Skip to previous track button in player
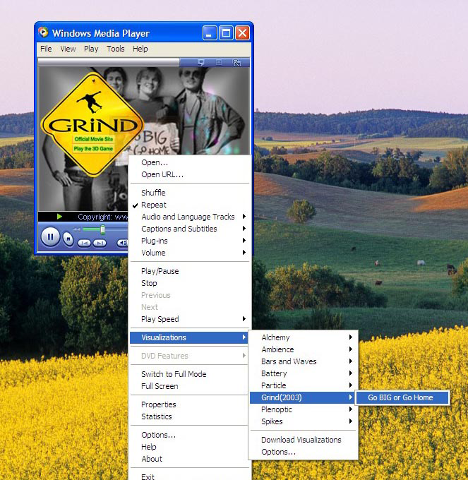 (84, 243)
